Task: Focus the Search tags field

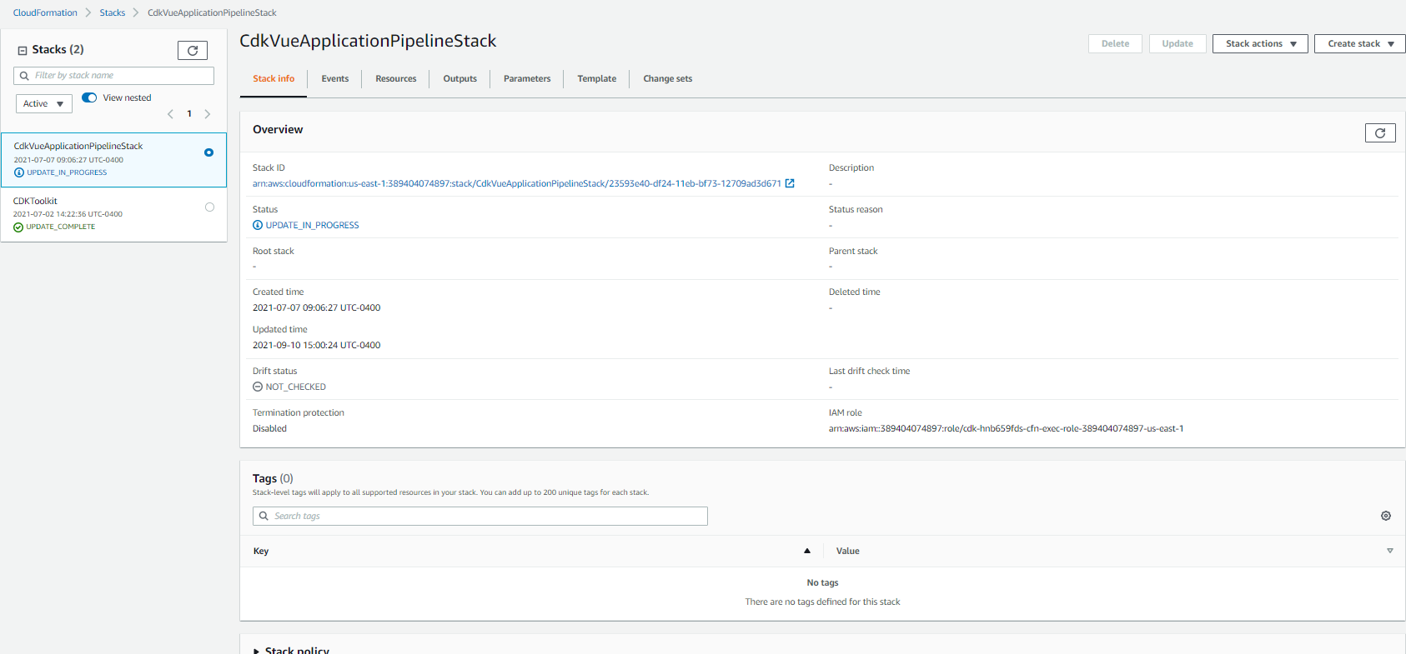Action: [480, 517]
